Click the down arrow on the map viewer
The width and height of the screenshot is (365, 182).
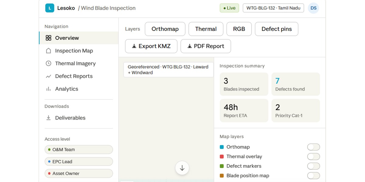tap(182, 168)
